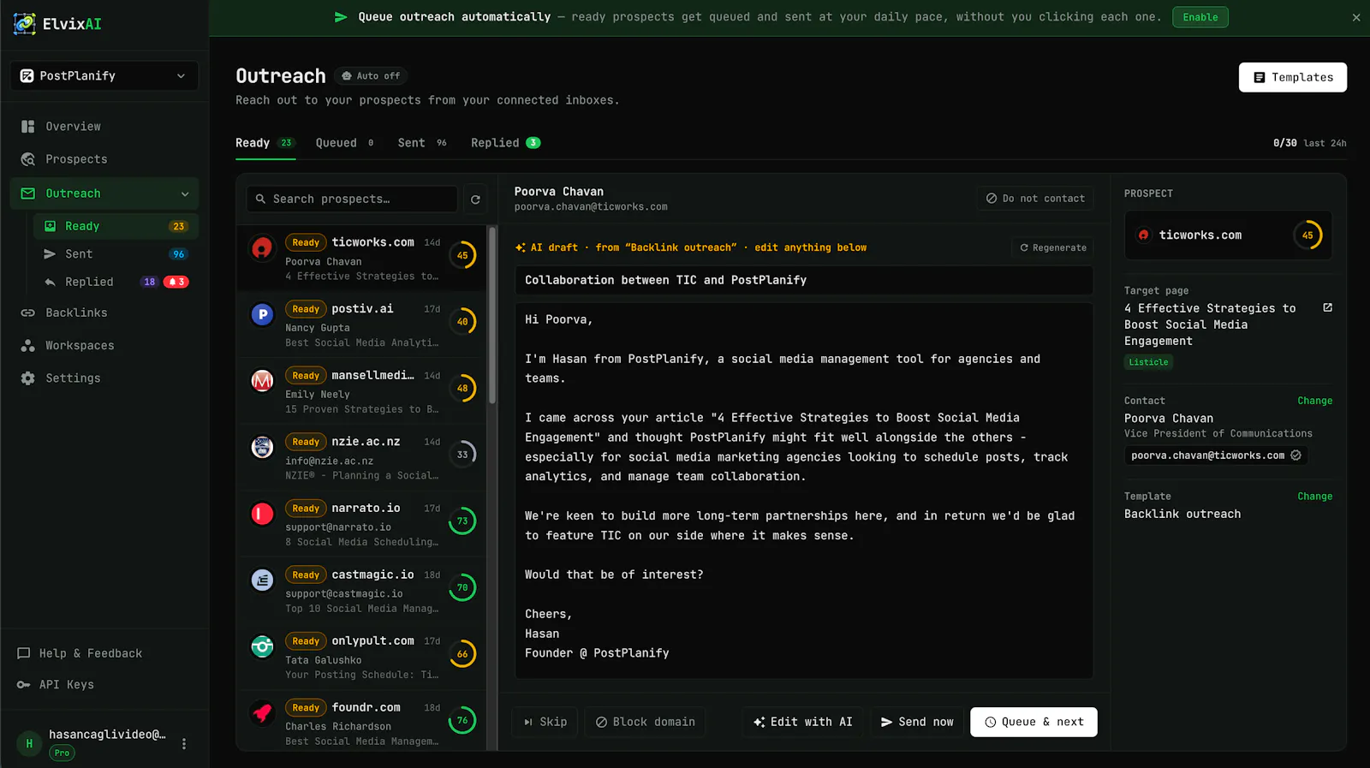The width and height of the screenshot is (1370, 768).
Task: Click the verified email check icon
Action: pos(1296,455)
